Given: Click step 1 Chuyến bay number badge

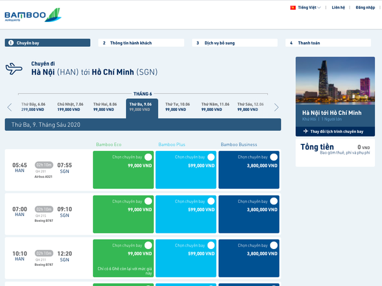Looking at the screenshot, I should point(10,43).
